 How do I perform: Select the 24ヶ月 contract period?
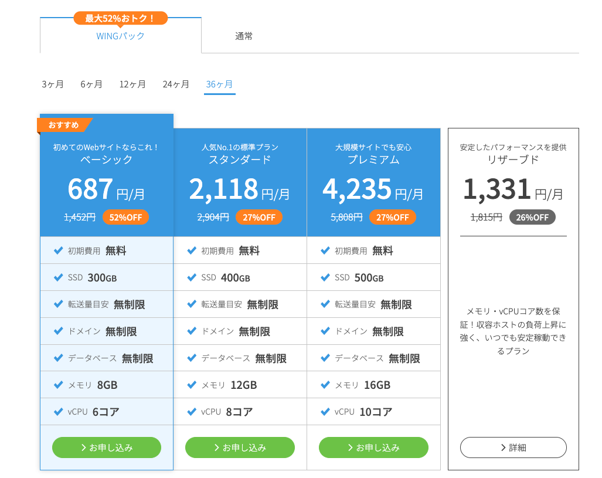(x=176, y=84)
